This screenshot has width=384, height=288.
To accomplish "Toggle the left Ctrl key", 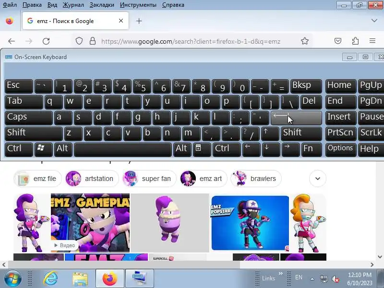I will pyautogui.click(x=19, y=150).
